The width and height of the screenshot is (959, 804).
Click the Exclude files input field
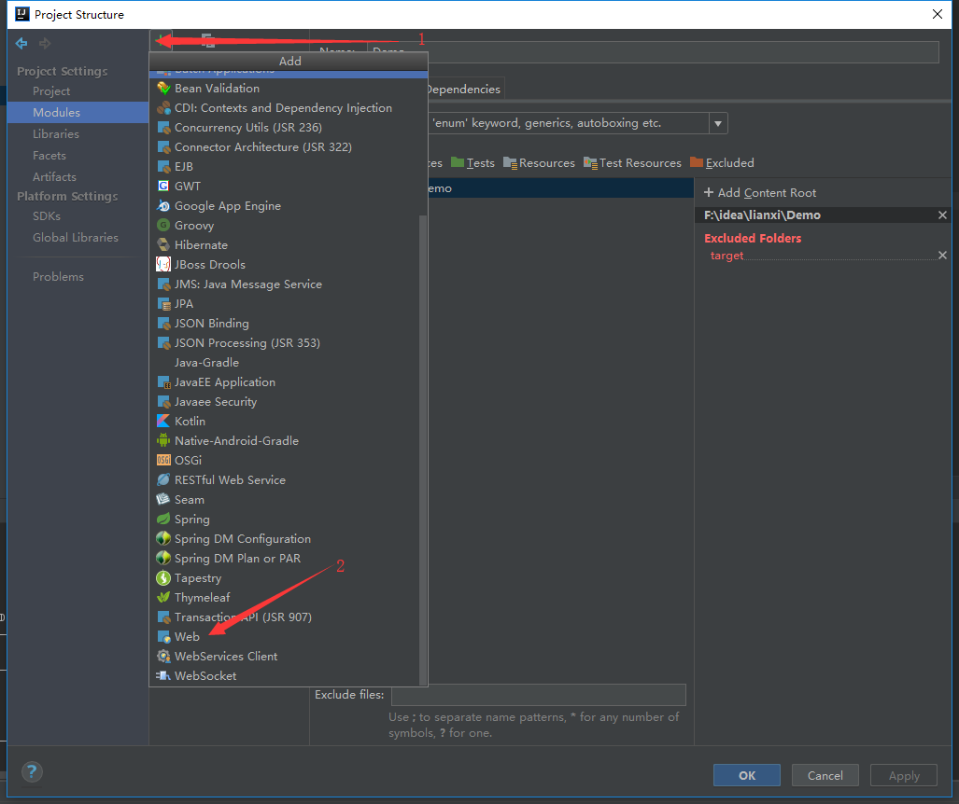coord(538,695)
